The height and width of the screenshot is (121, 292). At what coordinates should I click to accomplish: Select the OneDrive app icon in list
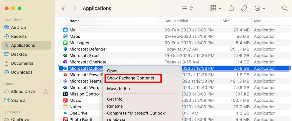click(65, 113)
